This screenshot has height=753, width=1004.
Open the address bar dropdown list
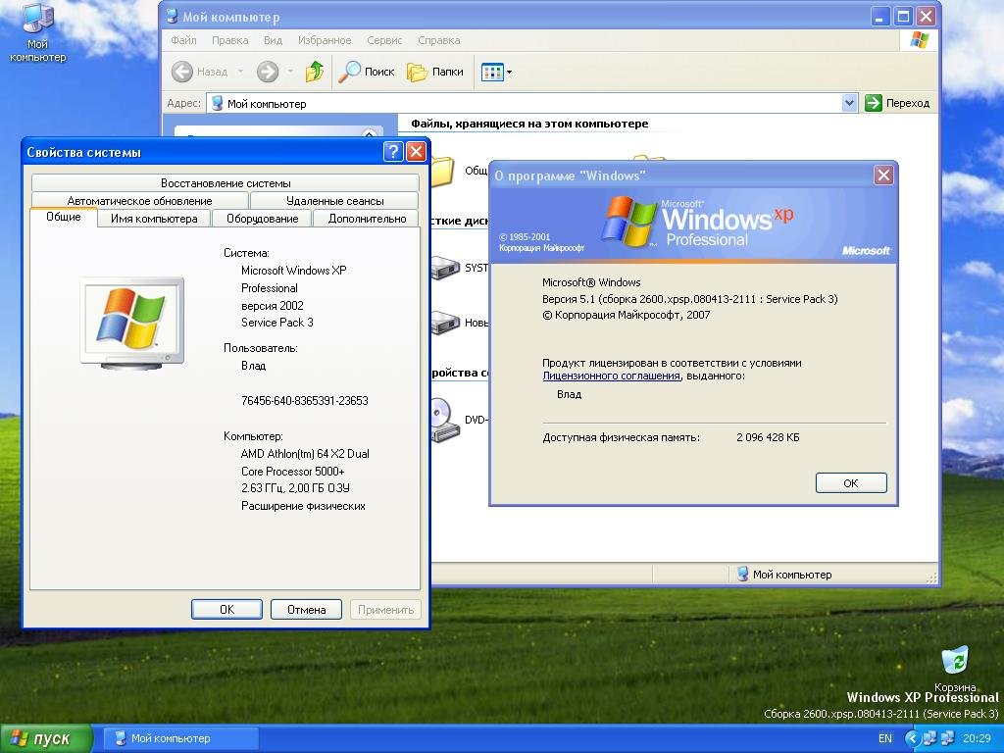pos(849,103)
